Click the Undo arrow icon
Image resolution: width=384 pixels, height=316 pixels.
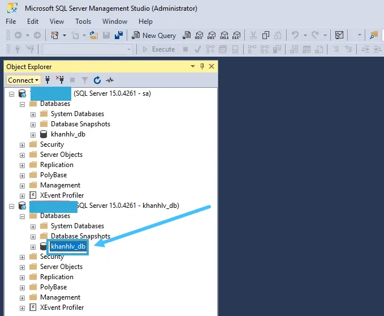295,35
